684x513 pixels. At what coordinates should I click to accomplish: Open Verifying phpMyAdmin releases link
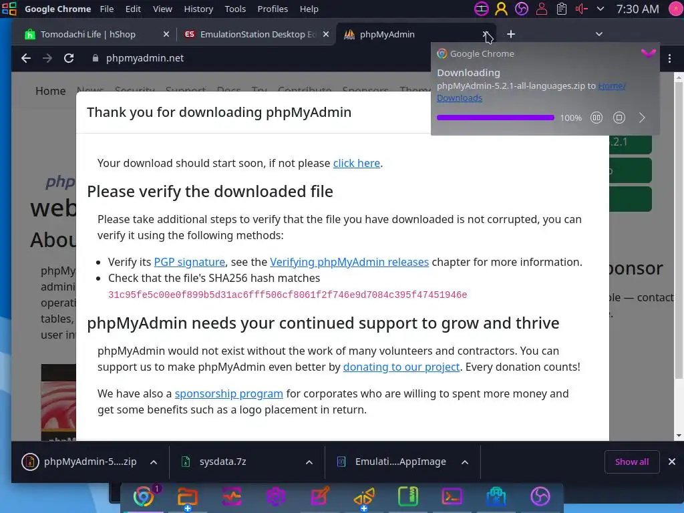(349, 262)
